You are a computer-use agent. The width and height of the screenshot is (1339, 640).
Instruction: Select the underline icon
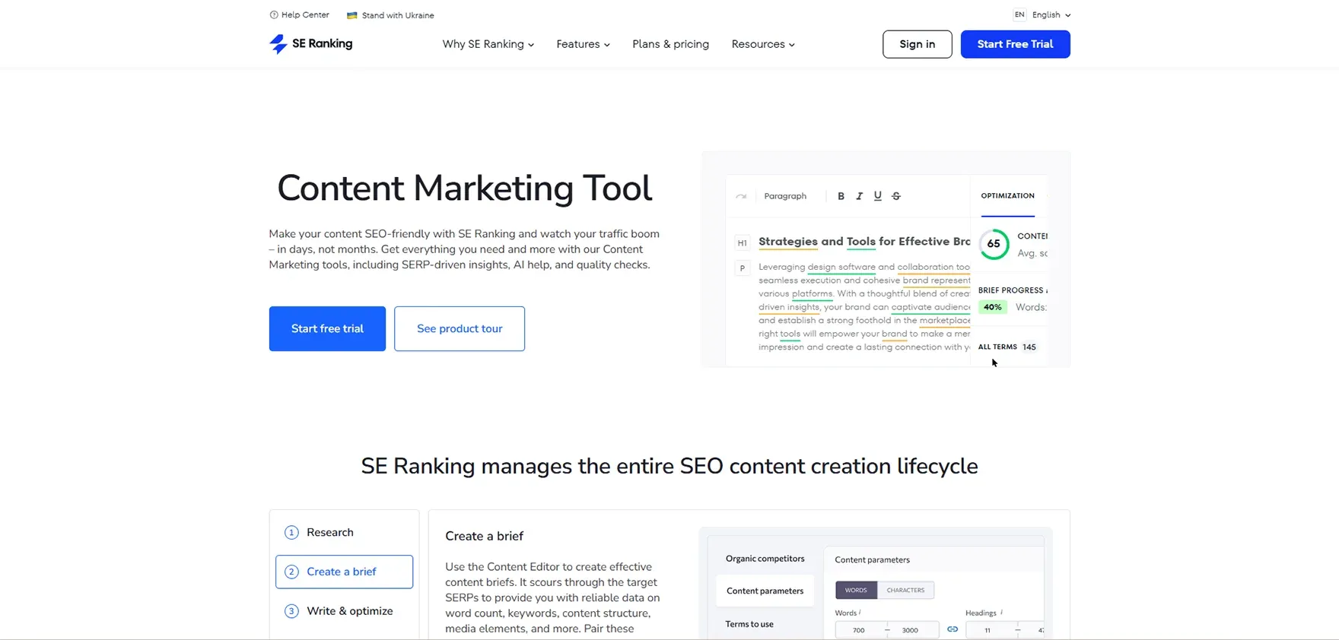click(877, 196)
